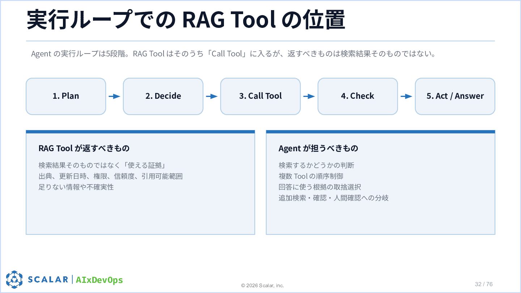Image resolution: width=521 pixels, height=293 pixels.
Task: Click the line 検索結果そのものではなく「使える証拠」
Action: [102, 165]
